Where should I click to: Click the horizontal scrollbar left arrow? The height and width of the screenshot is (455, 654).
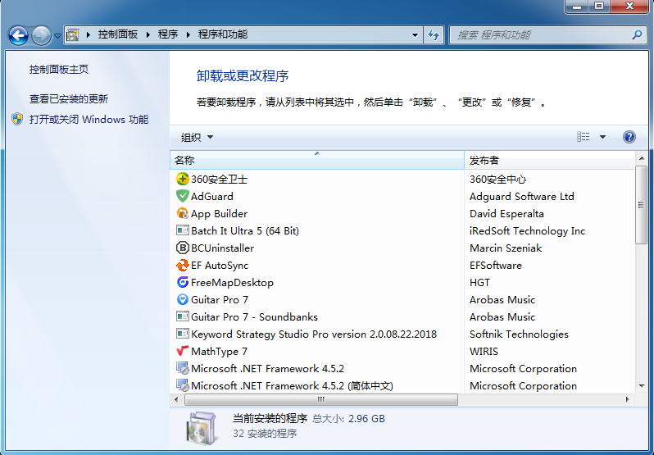(176, 399)
